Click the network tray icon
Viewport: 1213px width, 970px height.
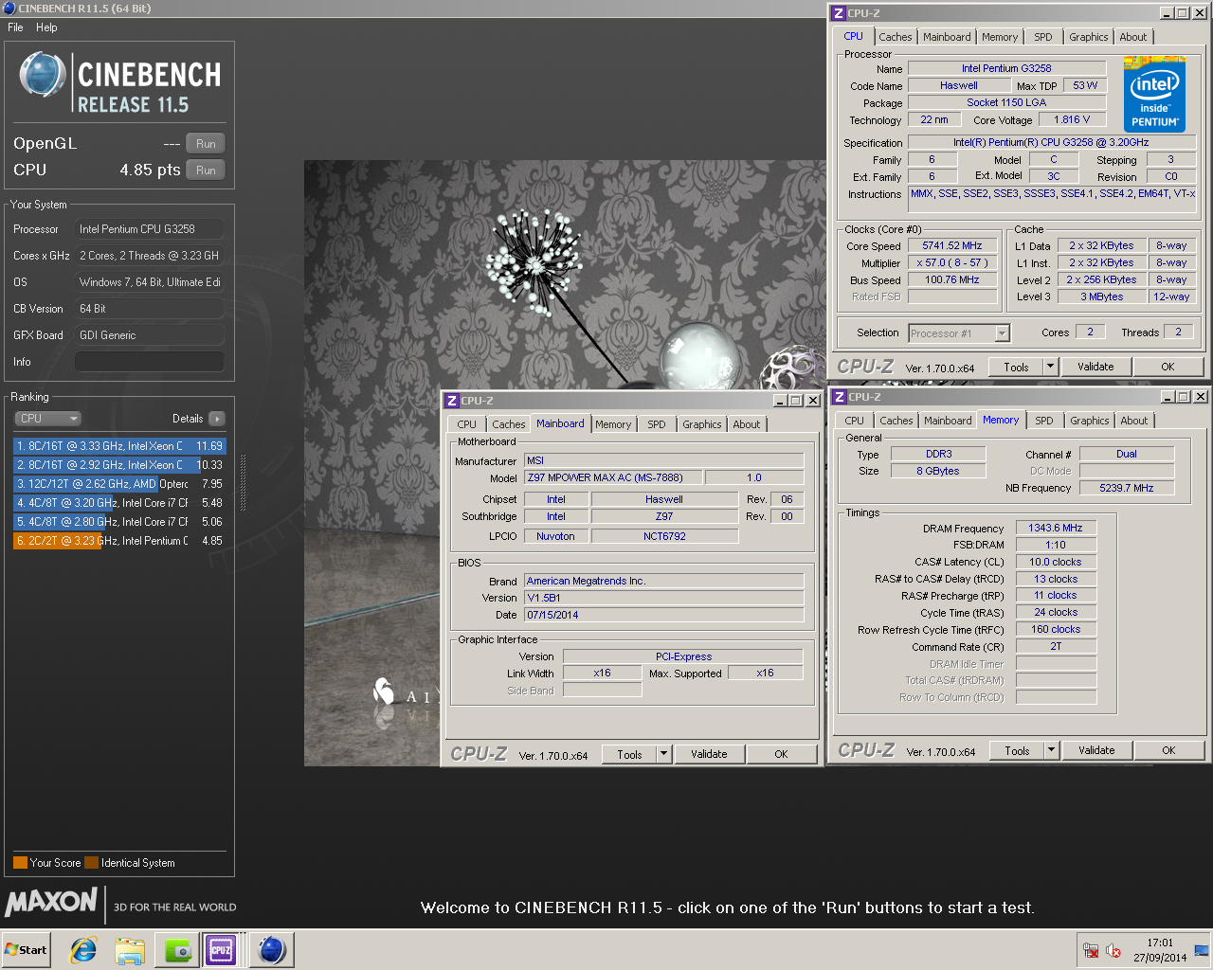coord(1092,951)
